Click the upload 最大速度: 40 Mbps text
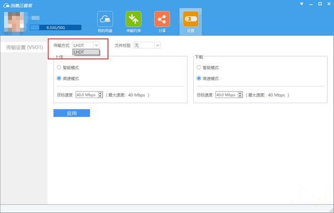Viewport: 334px width, 213px height. (x=127, y=95)
